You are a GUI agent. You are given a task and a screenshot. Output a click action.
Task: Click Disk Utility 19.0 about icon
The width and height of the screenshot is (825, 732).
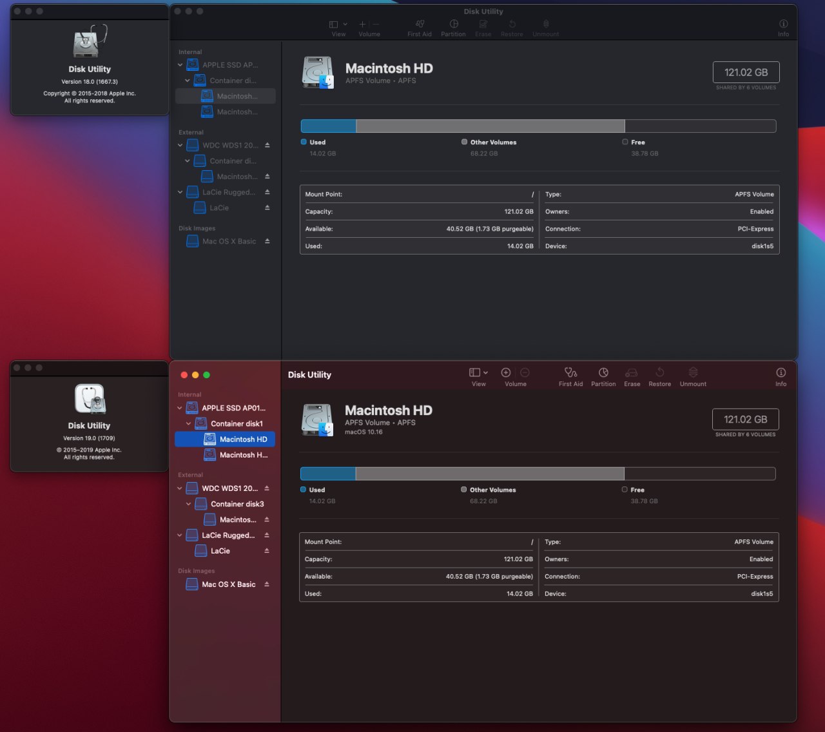point(90,399)
